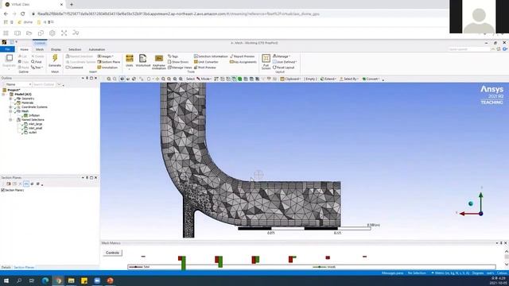Select the Inflation tree item
Image resolution: width=509 pixels, height=286 pixels.
[34, 115]
